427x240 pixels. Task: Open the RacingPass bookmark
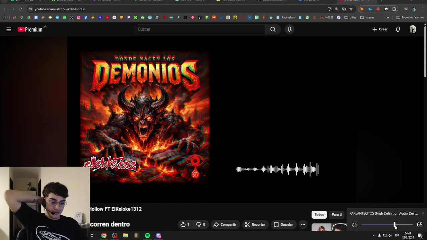(286, 17)
